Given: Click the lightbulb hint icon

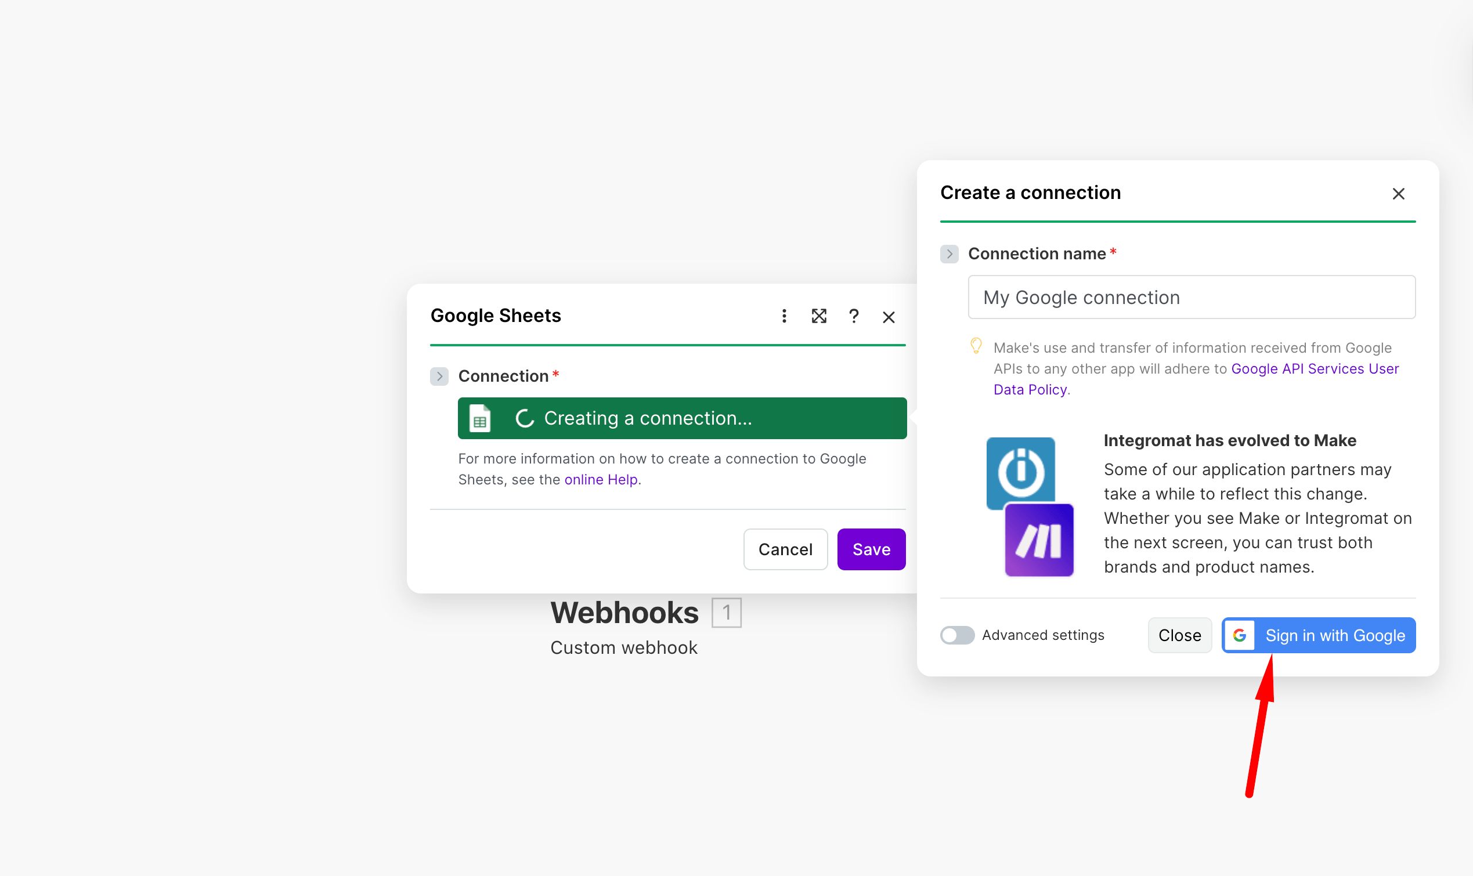Looking at the screenshot, I should pyautogui.click(x=976, y=345).
